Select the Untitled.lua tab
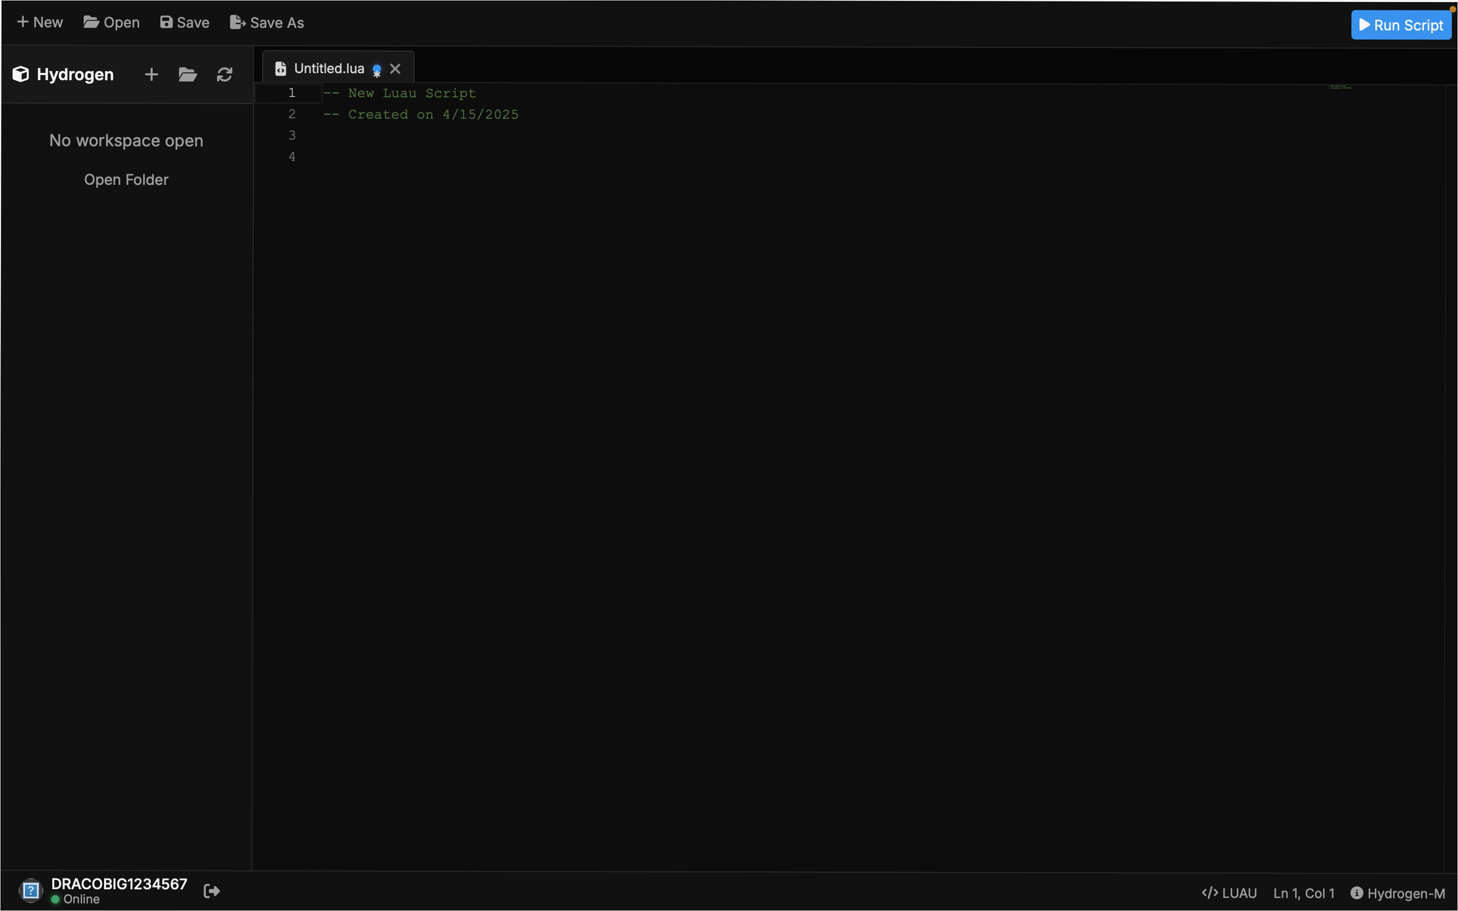The width and height of the screenshot is (1458, 911). (328, 69)
